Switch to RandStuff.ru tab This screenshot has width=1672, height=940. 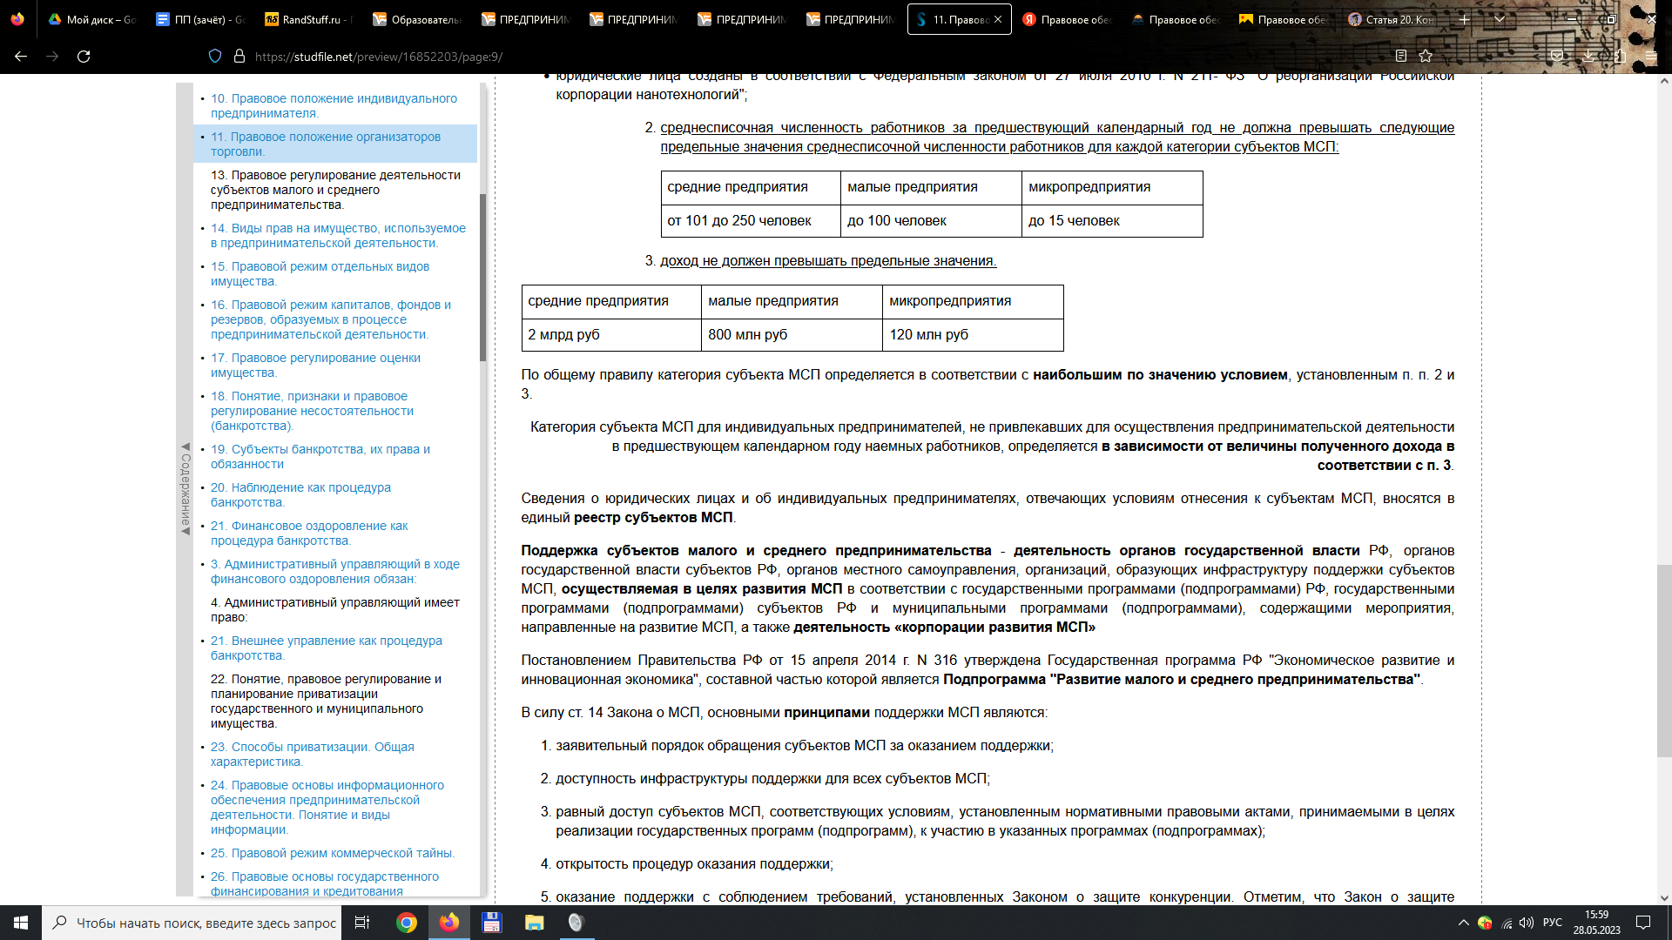pyautogui.click(x=308, y=19)
